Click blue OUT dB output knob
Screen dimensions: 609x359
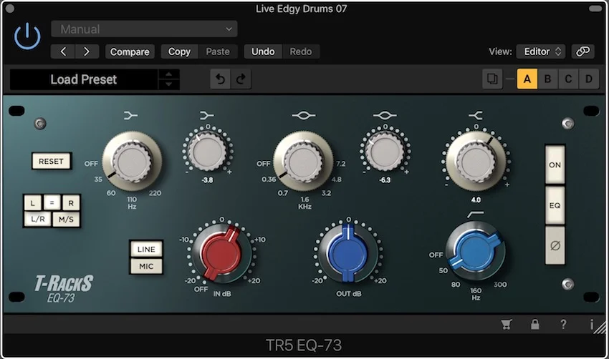point(348,252)
